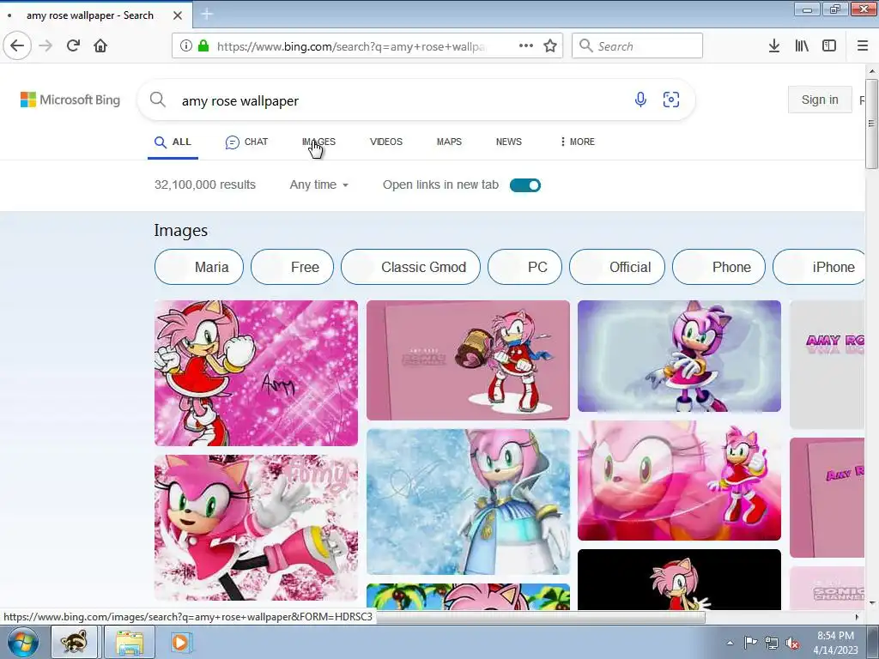The width and height of the screenshot is (879, 659).
Task: Click the Bing magnifier search icon
Action: [158, 100]
